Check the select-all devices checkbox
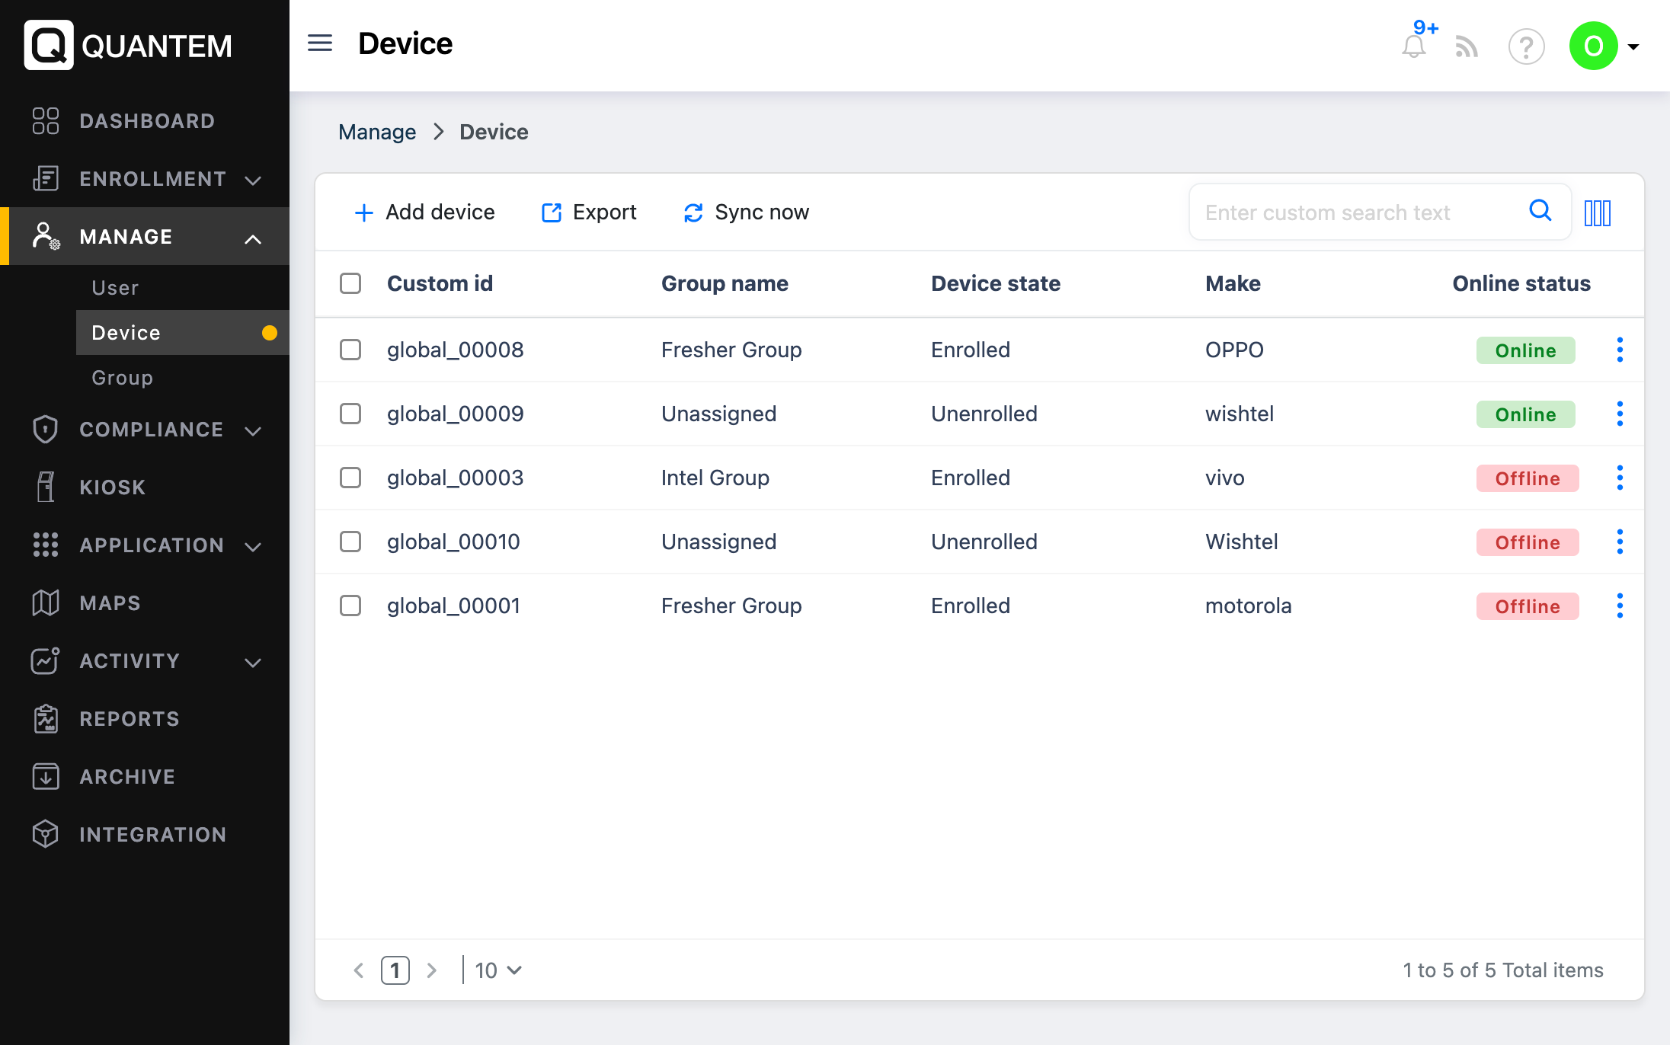 coord(350,283)
